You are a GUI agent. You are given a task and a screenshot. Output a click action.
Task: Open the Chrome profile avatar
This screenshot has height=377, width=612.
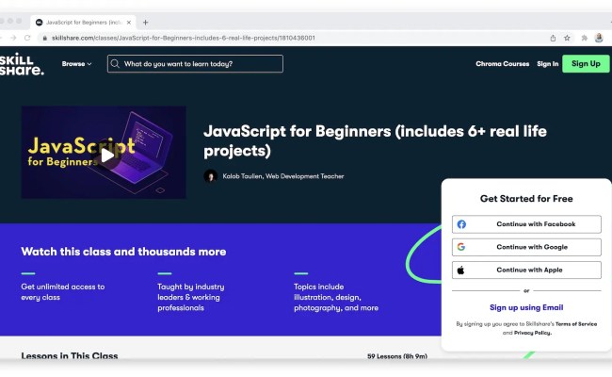[599, 38]
